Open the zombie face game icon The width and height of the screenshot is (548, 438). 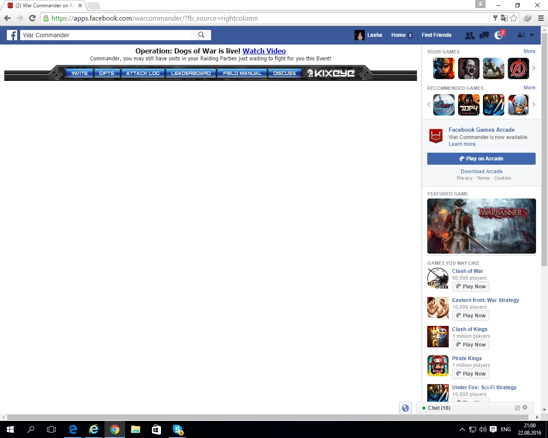[x=469, y=68]
